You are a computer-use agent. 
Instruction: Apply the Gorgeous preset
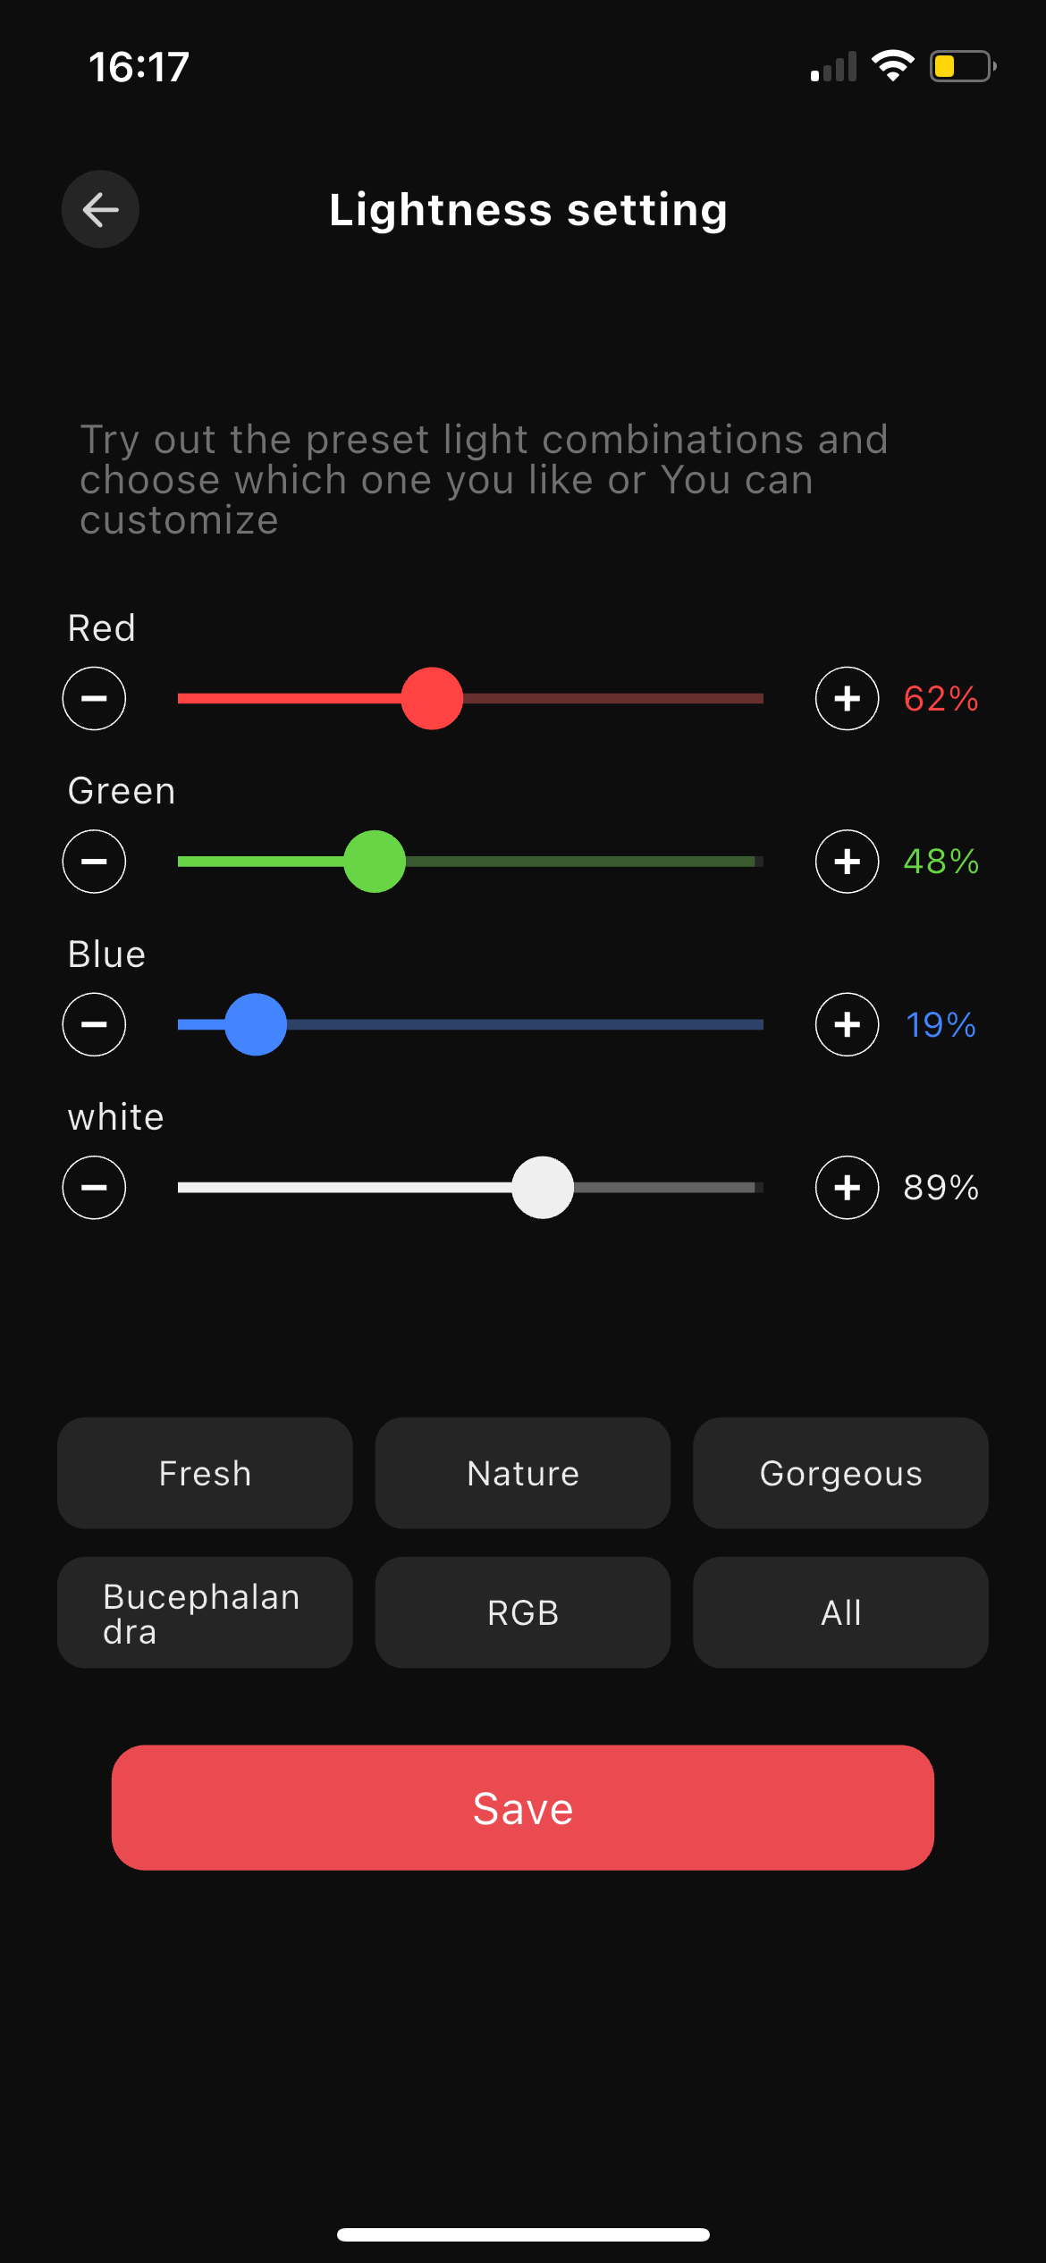click(840, 1473)
